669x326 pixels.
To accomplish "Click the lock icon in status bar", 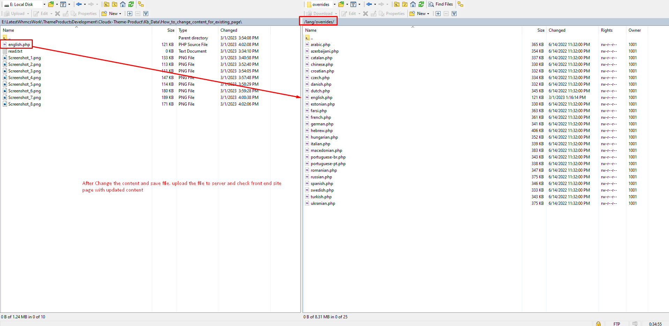I will pyautogui.click(x=598, y=324).
